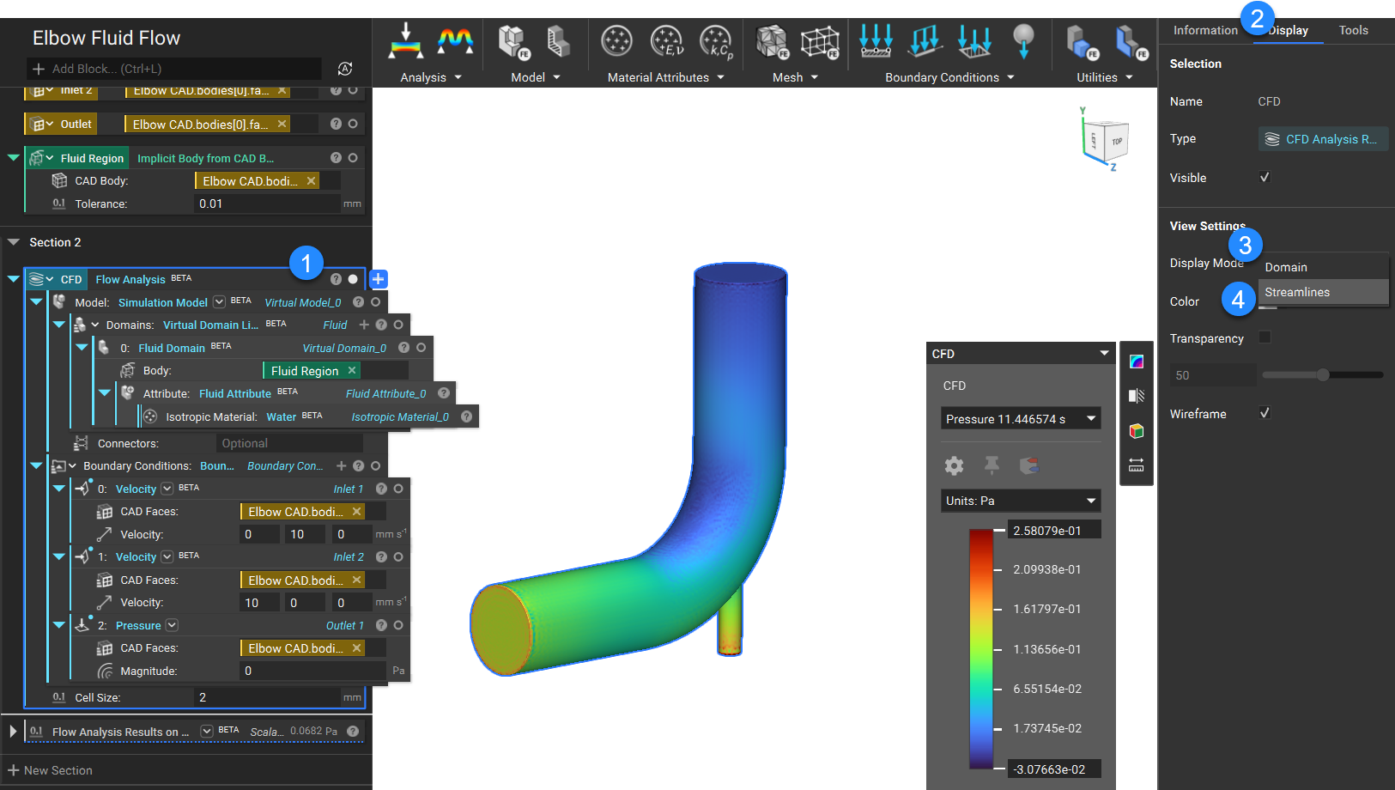Open legend settings gear in CFD panel
Viewport: 1395px width, 790px height.
[x=954, y=465]
